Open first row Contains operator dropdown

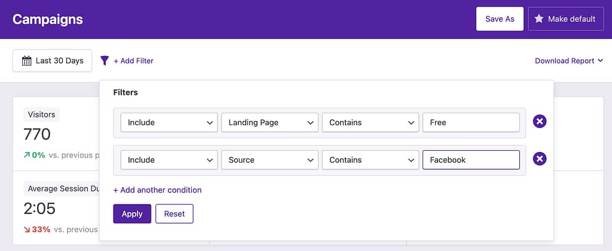(370, 122)
